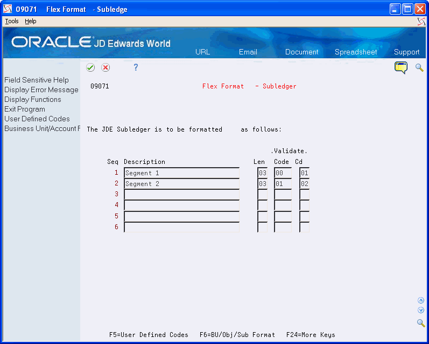Click Segment 2 Validate Code field showing 01
This screenshot has width=429, height=344.
point(283,184)
